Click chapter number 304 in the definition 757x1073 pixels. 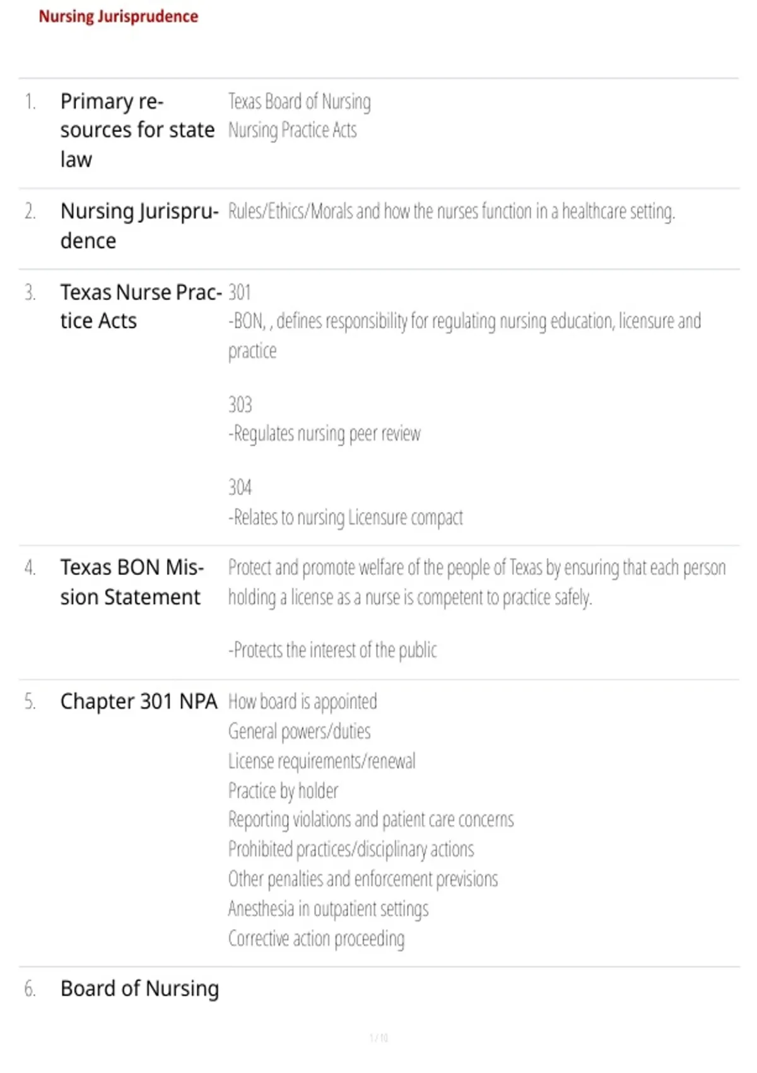click(240, 487)
